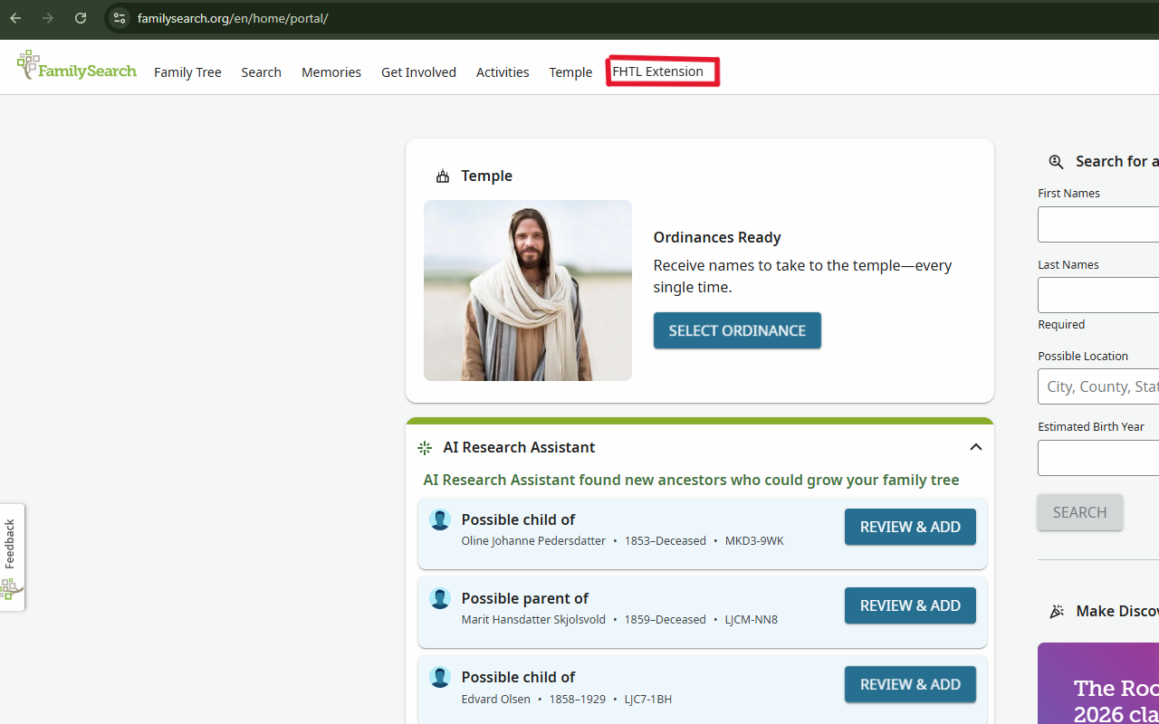Open the Feedback side tab
1159x724 pixels.
pos(11,557)
